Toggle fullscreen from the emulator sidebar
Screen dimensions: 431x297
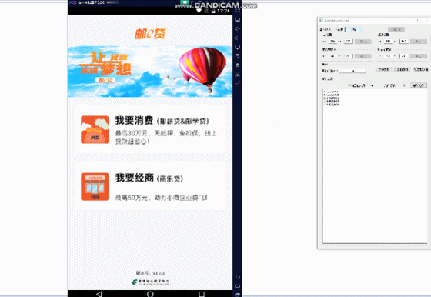pyautogui.click(x=238, y=11)
